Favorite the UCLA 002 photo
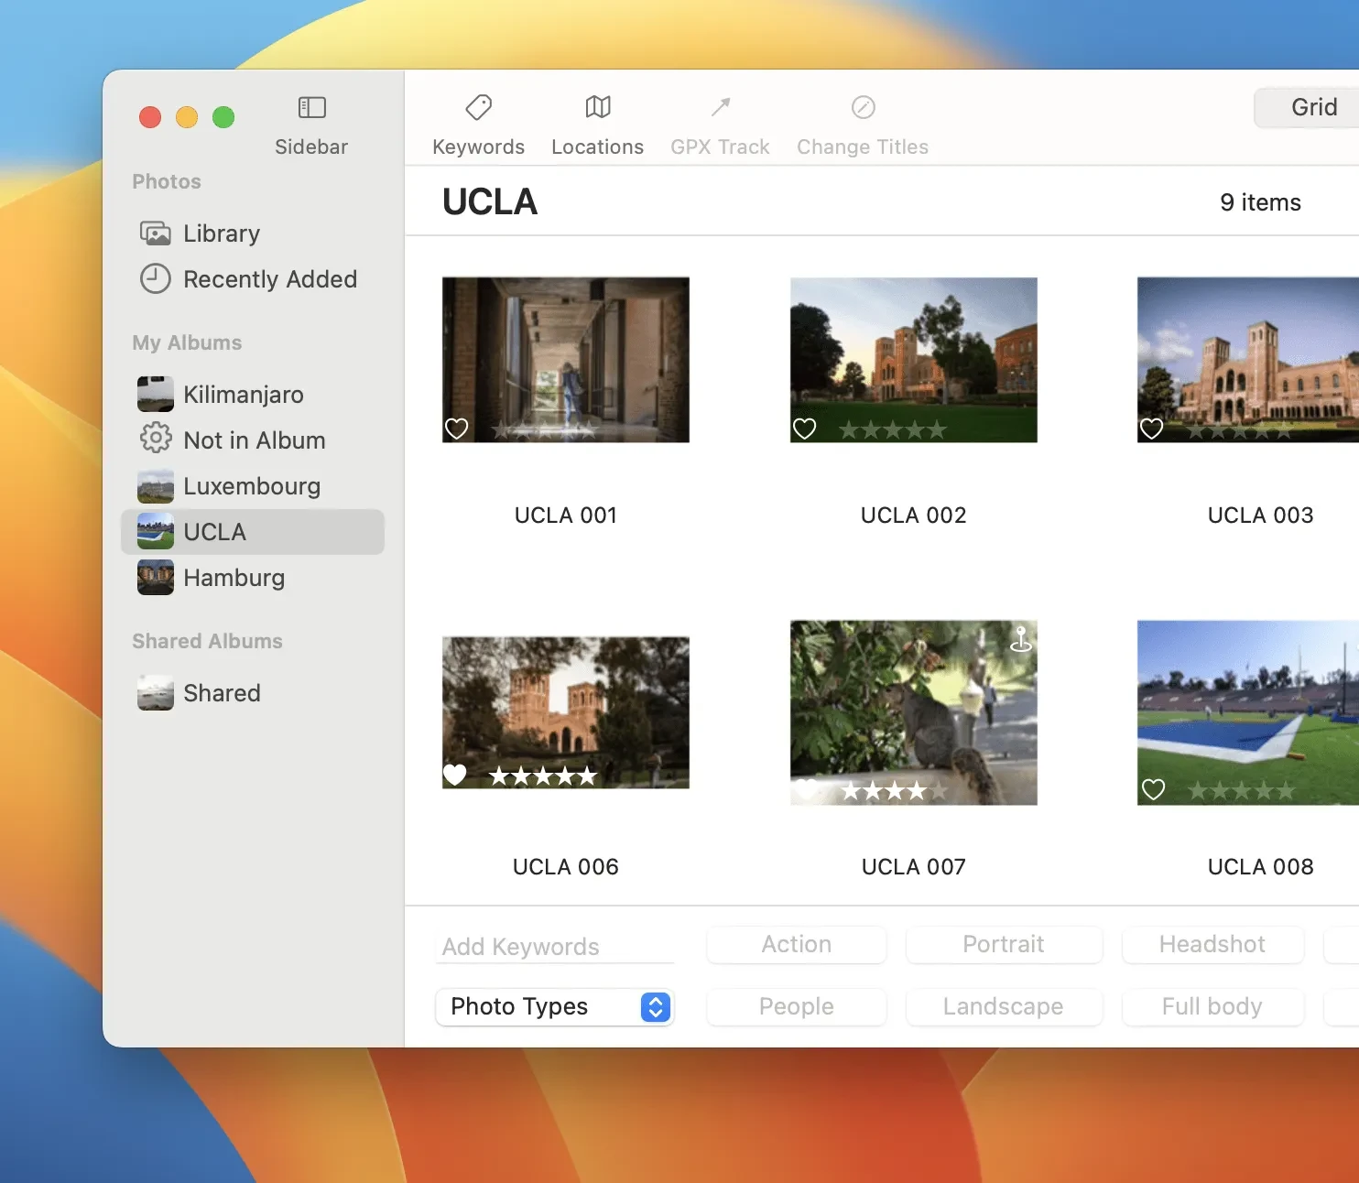The height and width of the screenshot is (1183, 1359). (804, 428)
